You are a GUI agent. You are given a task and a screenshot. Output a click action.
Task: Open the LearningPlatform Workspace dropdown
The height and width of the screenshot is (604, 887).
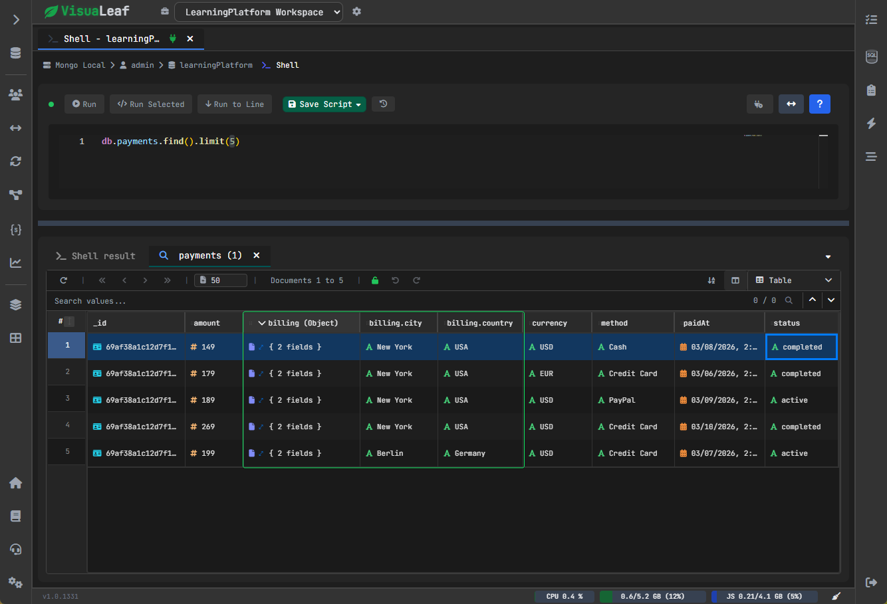[259, 12]
